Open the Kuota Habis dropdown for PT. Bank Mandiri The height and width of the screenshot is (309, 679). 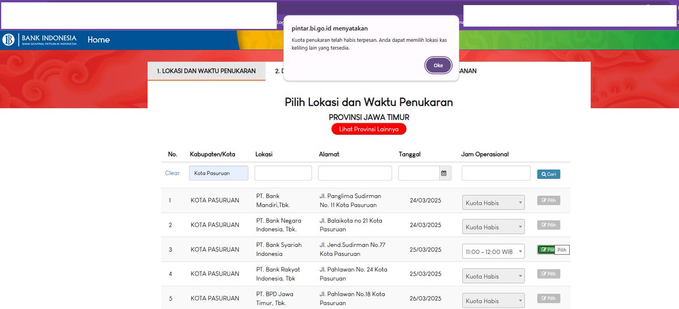(x=493, y=203)
